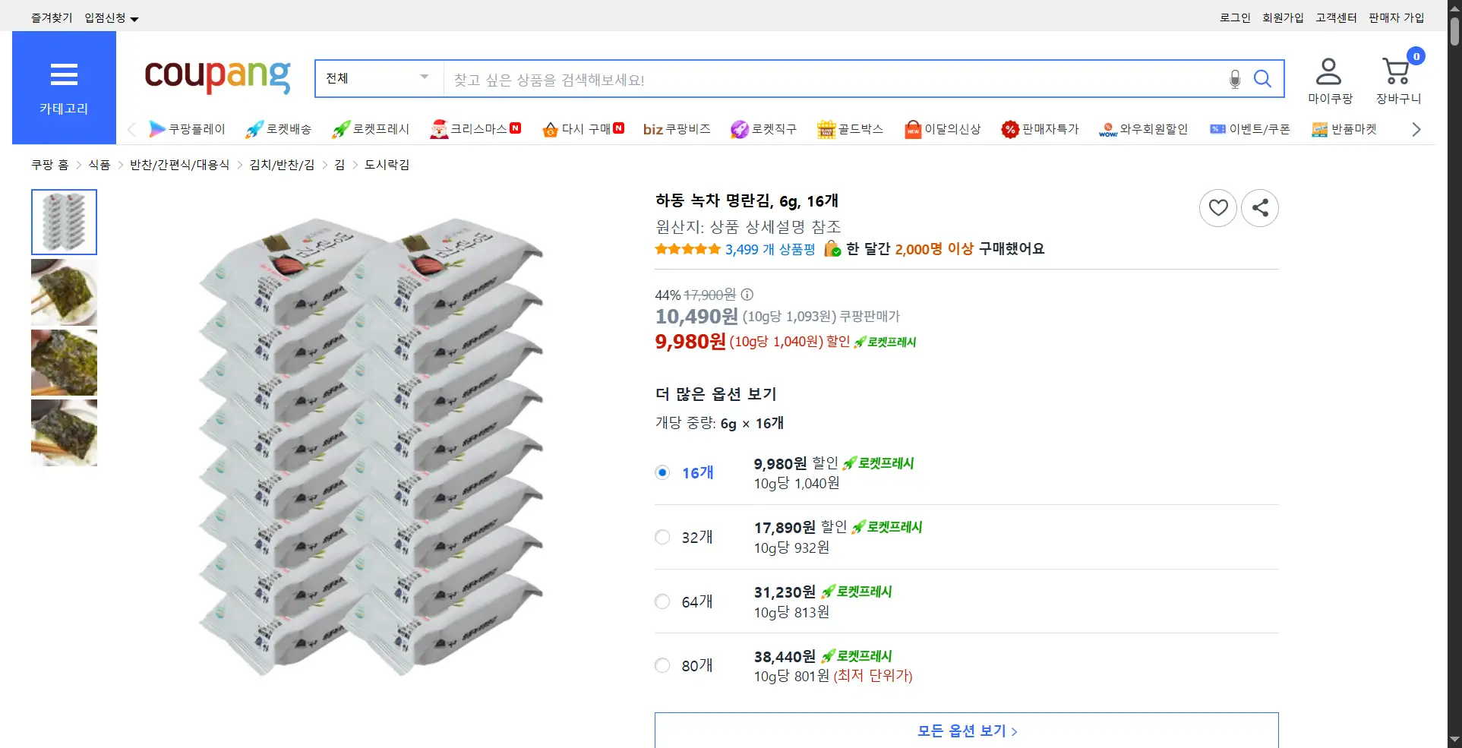Select the second product thumbnail image
The width and height of the screenshot is (1462, 748).
point(64,292)
